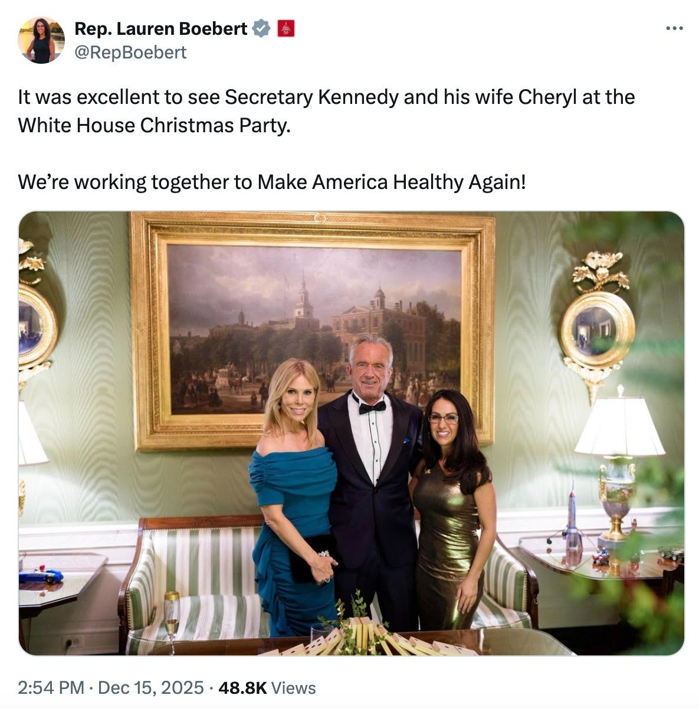Open the tweet's more options menu

(x=674, y=28)
